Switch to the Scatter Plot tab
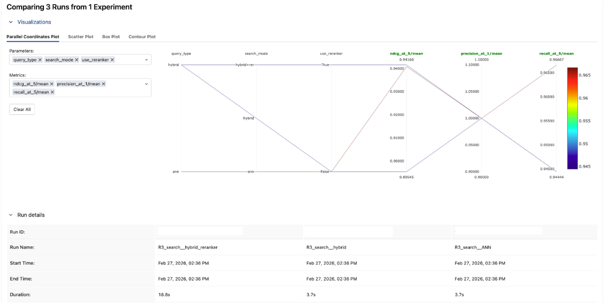 (81, 37)
